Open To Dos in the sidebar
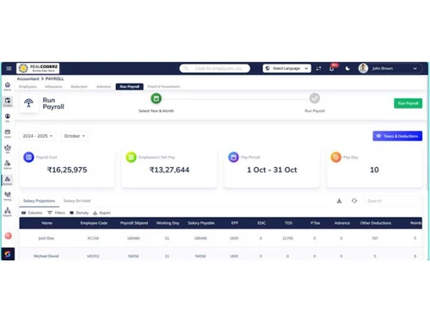This screenshot has height=323, width=430. 8,102
